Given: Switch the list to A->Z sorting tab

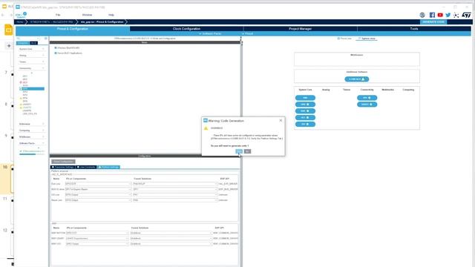Looking at the screenshot, I should (x=33, y=43).
